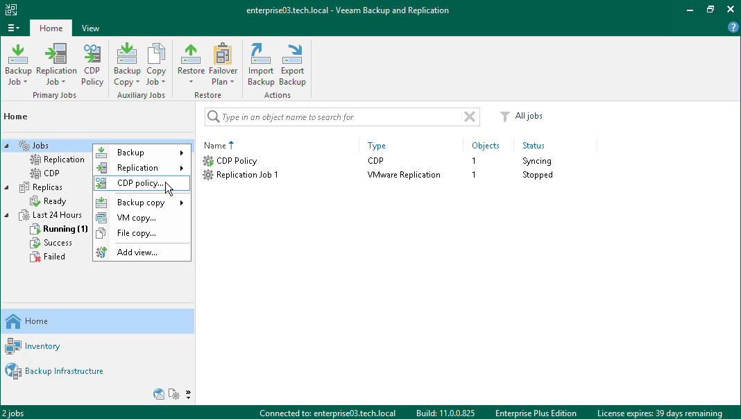Click the CDP Policy ribbon icon

click(x=92, y=65)
